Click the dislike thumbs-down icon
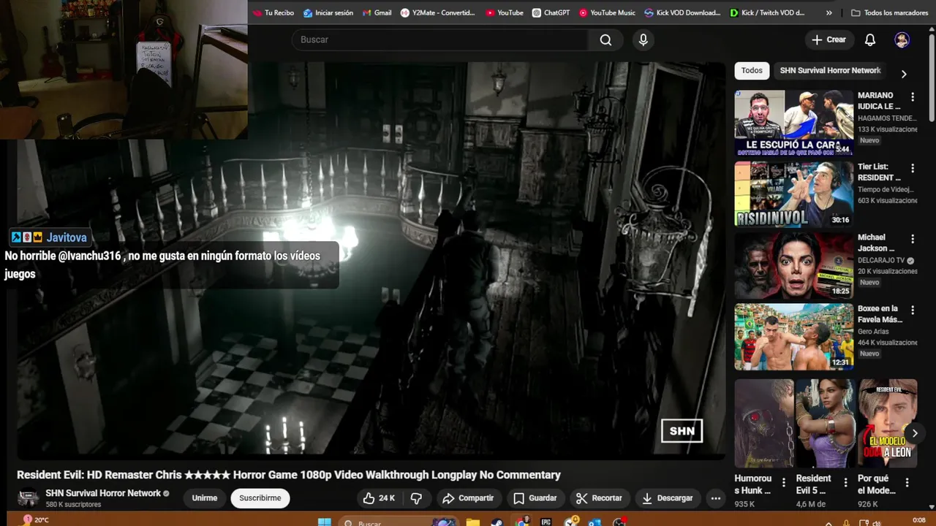The height and width of the screenshot is (526, 936). click(416, 498)
